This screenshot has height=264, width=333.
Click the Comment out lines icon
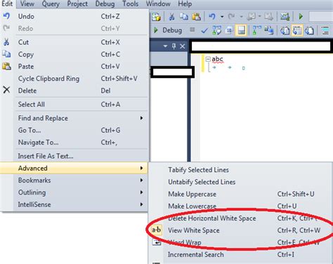[x=325, y=30]
